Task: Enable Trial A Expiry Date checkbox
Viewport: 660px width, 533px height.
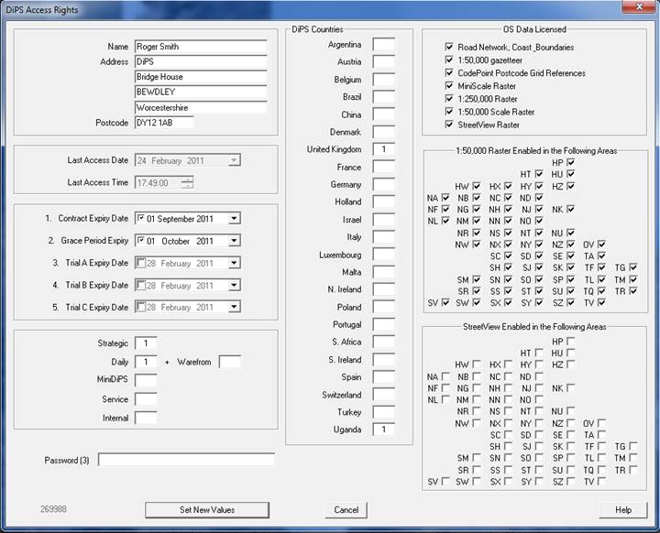Action: [141, 263]
